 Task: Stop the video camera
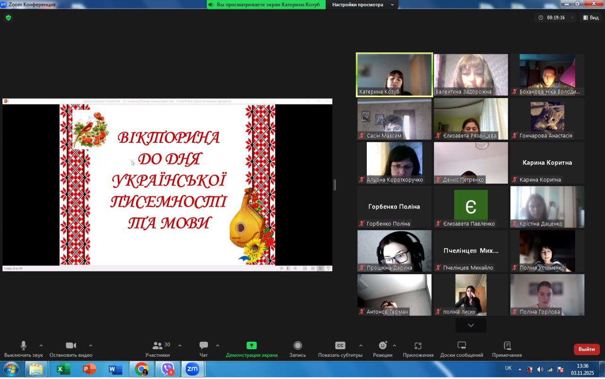[71, 346]
